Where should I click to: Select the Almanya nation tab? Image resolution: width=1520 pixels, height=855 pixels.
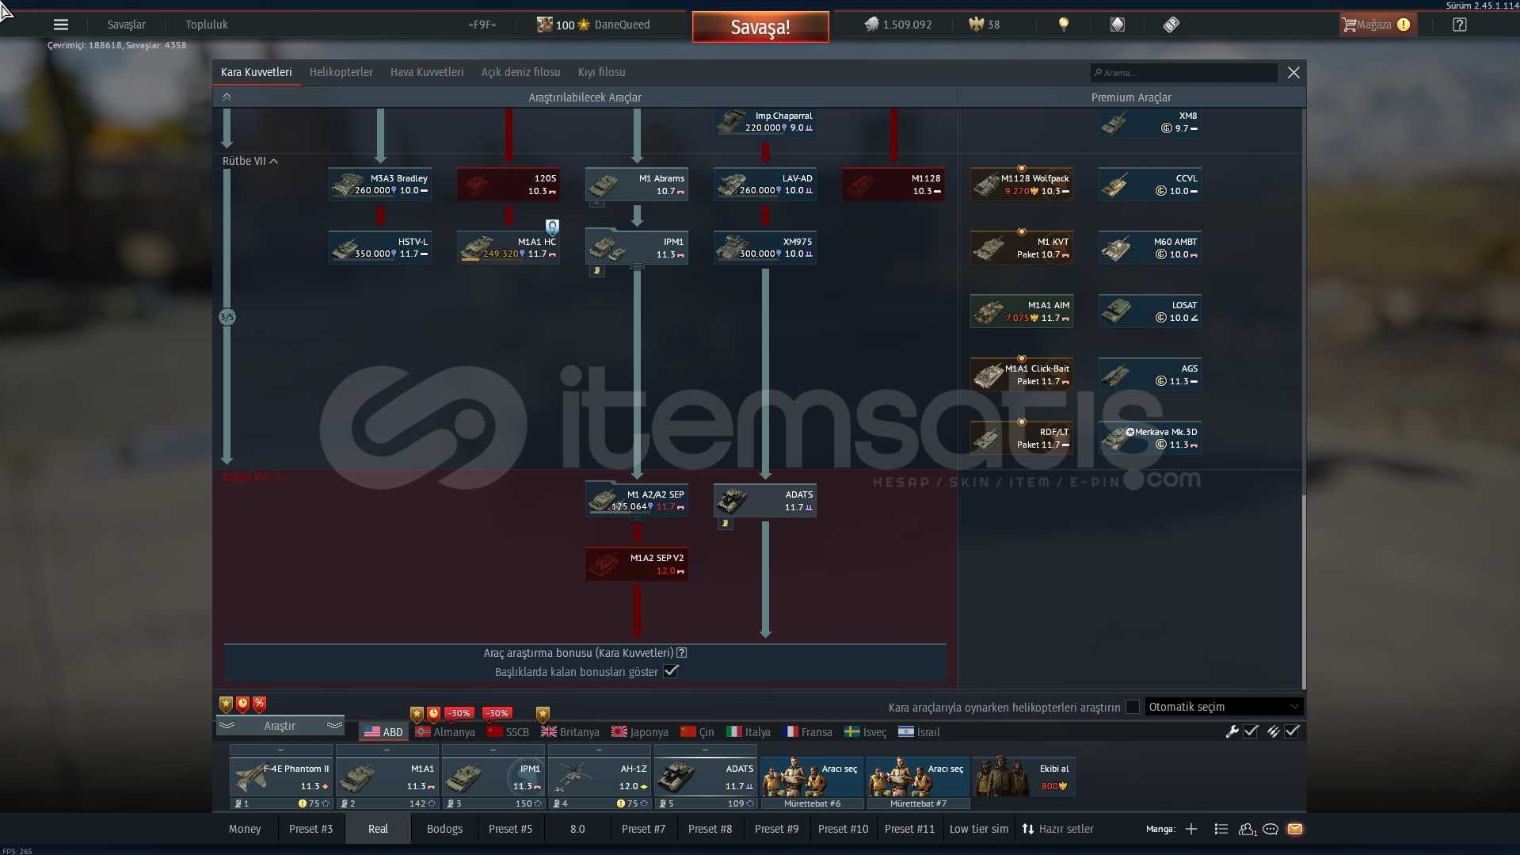pos(445,732)
